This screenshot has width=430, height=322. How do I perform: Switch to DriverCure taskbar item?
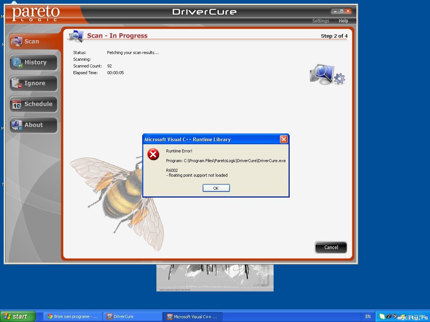133,316
